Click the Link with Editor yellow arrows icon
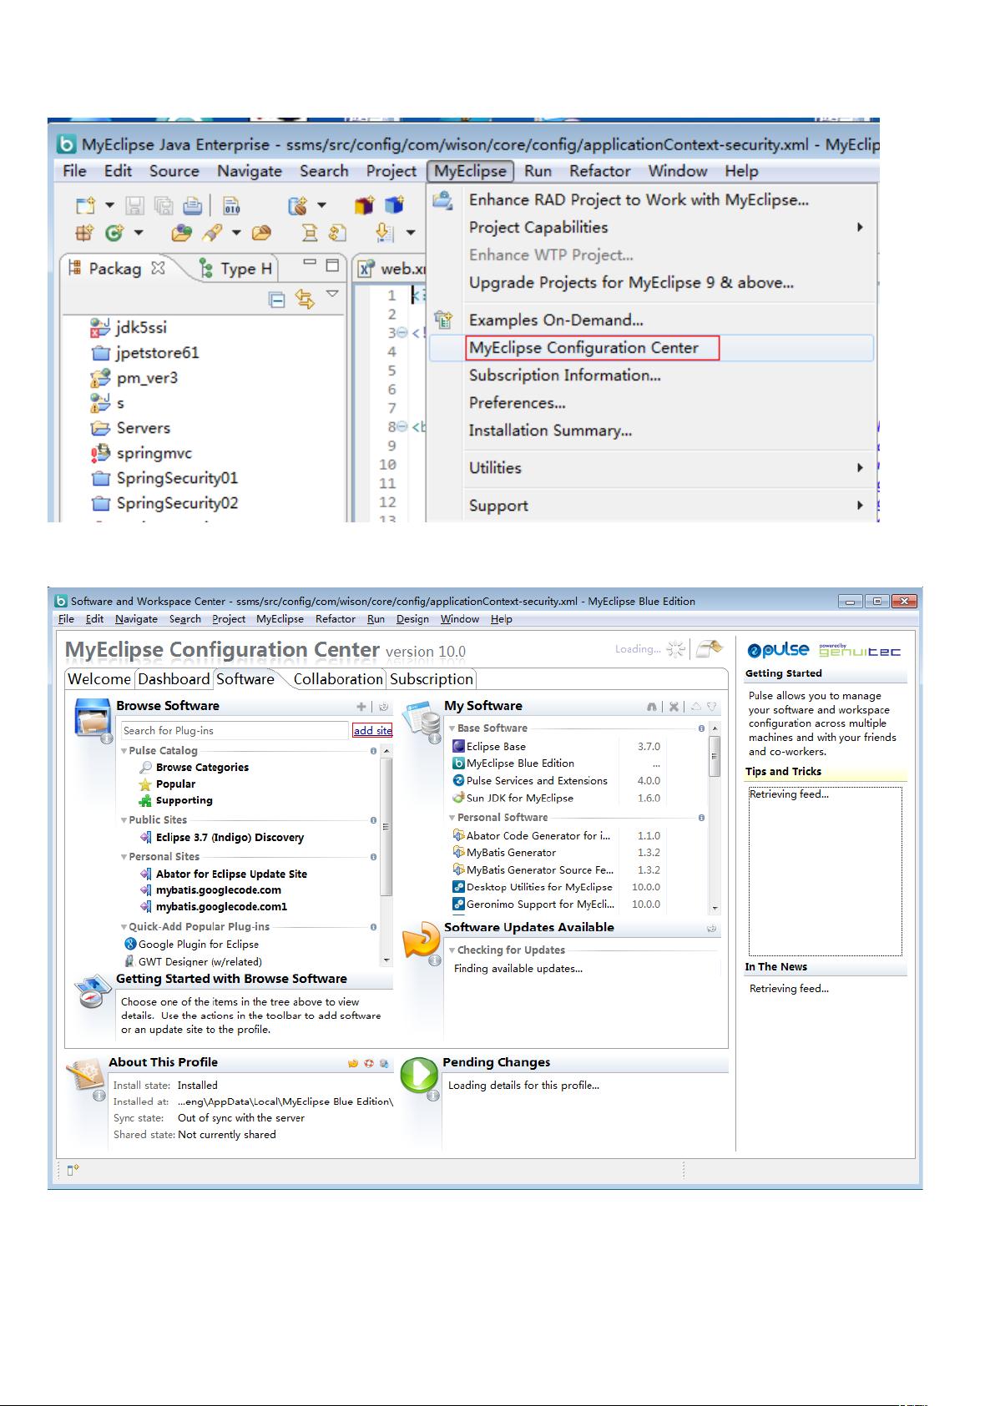This screenshot has width=995, height=1406. point(305,299)
